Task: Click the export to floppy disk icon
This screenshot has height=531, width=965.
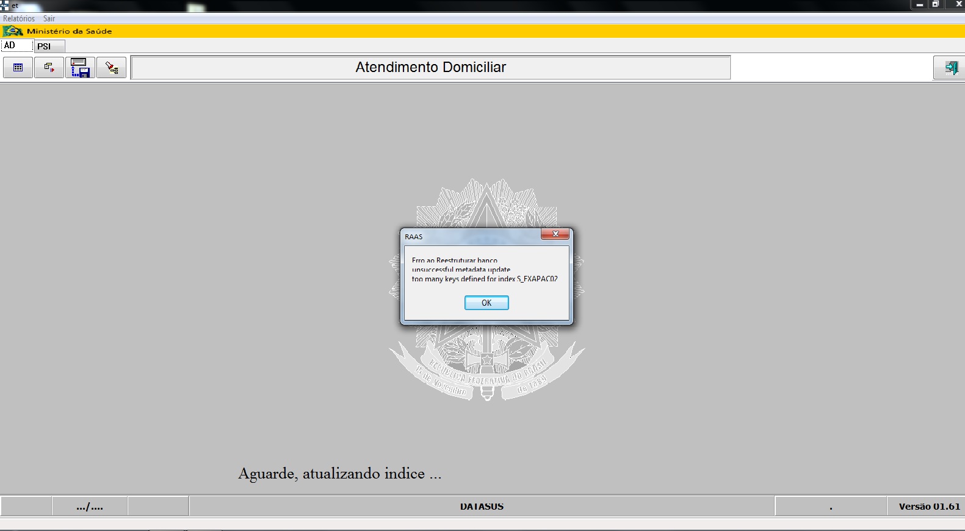Action: pos(80,68)
